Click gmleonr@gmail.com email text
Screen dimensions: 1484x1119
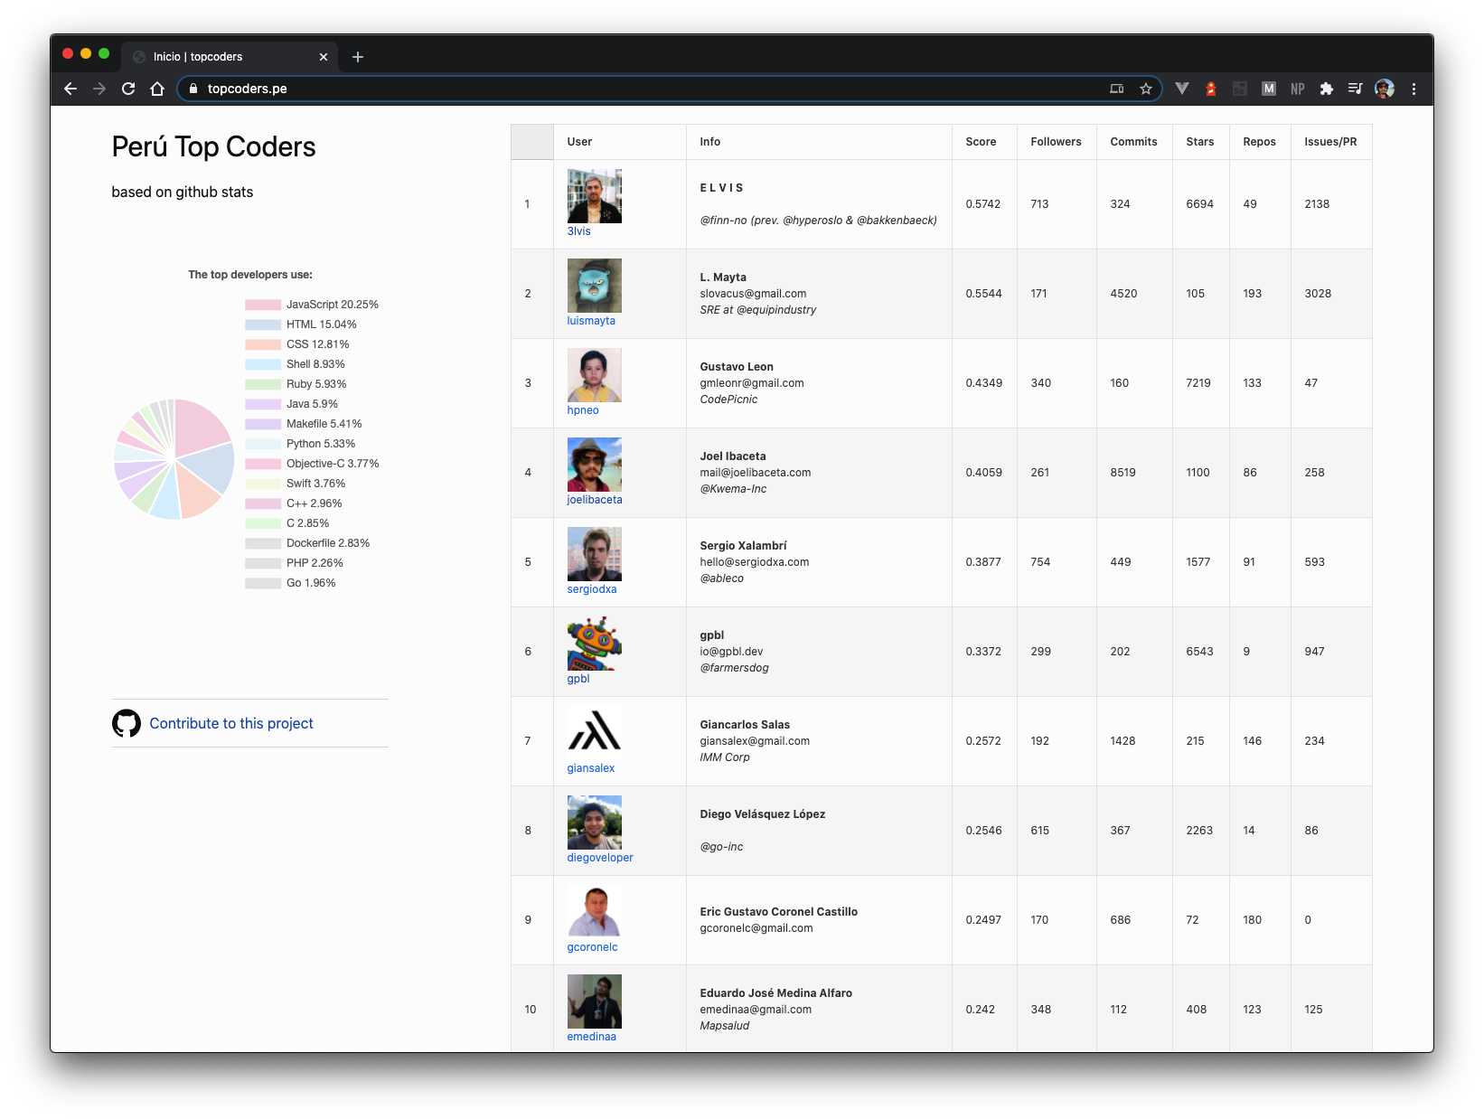tap(752, 383)
